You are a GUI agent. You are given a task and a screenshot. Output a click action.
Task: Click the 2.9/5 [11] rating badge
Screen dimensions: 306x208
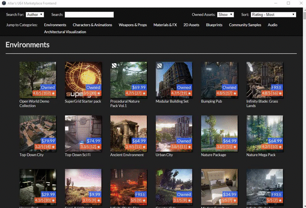tap(136, 147)
